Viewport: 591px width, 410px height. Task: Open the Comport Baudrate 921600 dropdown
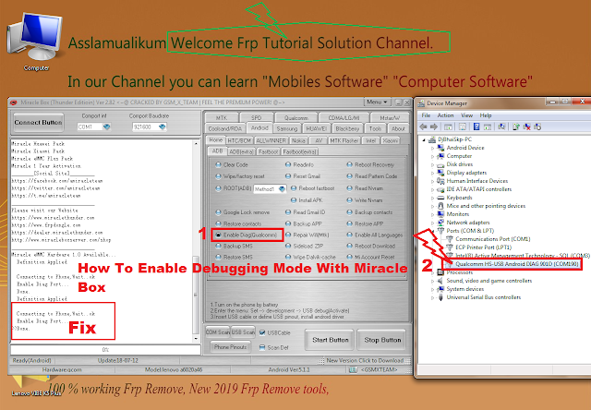(x=163, y=127)
